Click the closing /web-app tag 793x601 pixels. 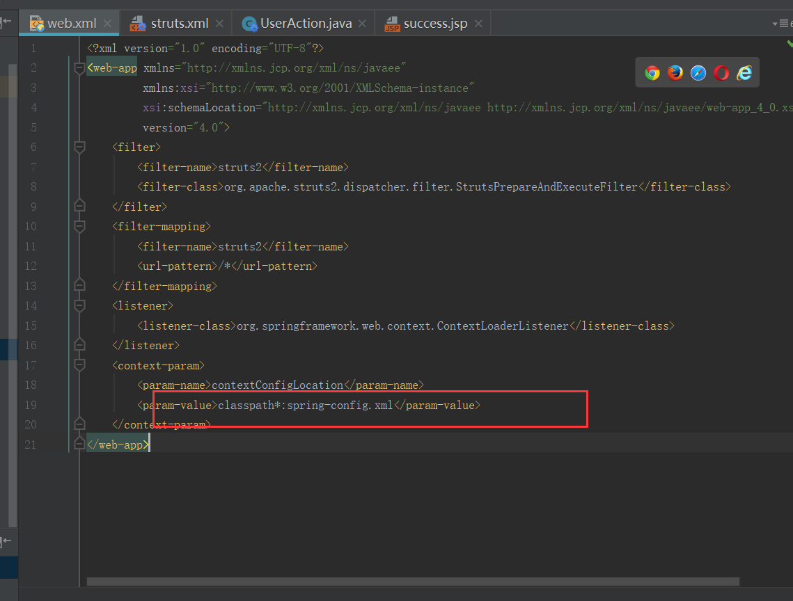(118, 444)
